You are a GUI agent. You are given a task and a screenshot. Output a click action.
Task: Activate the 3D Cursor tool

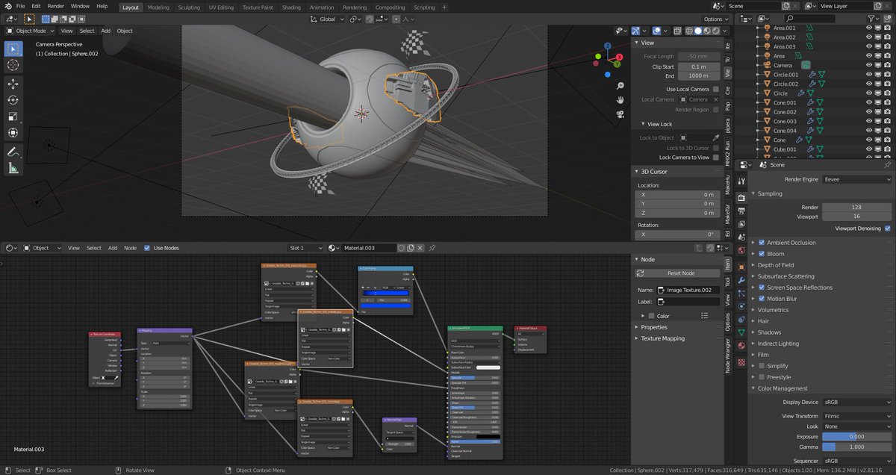(x=13, y=65)
